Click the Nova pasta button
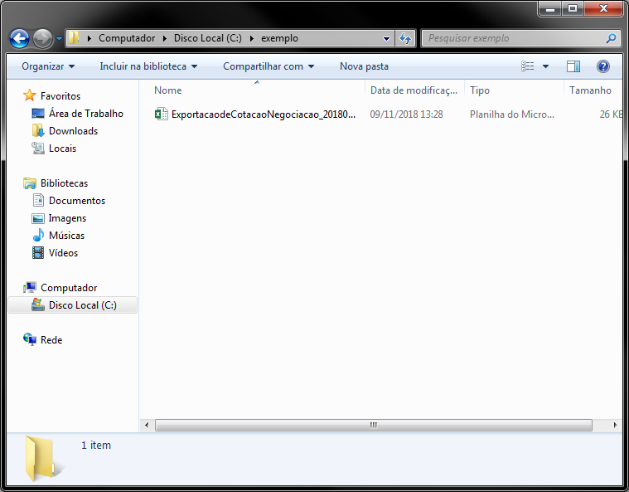629x492 pixels. pos(365,66)
